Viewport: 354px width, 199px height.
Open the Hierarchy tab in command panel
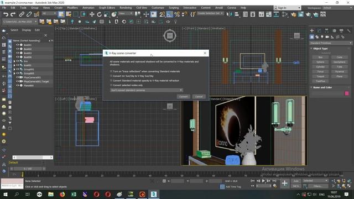click(326, 30)
